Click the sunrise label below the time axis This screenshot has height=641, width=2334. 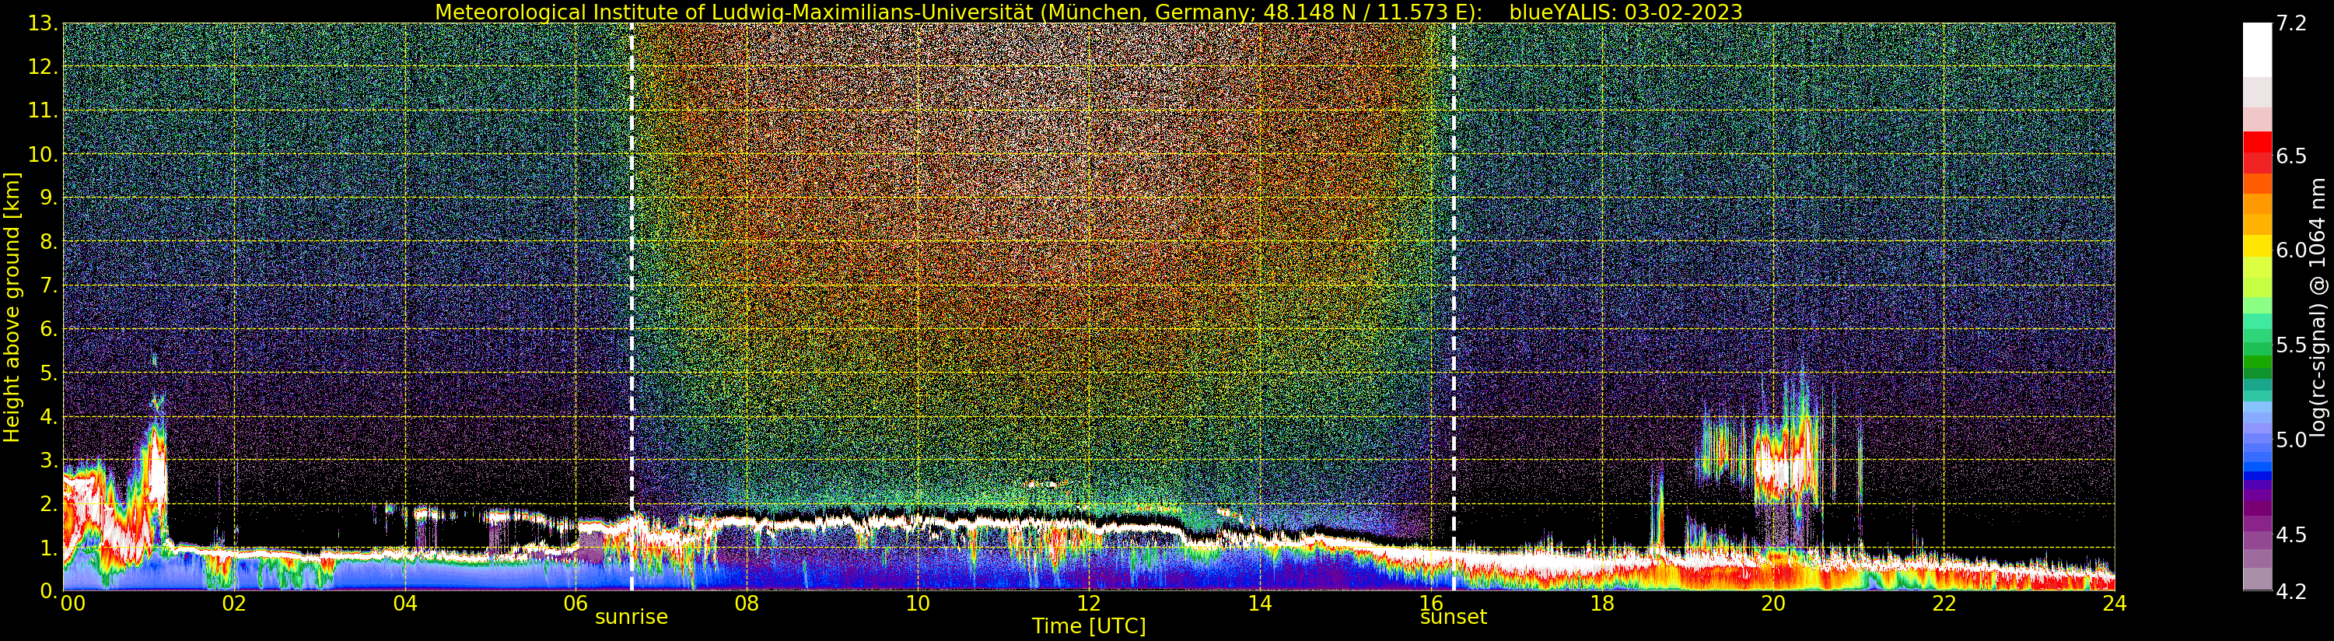(x=631, y=618)
